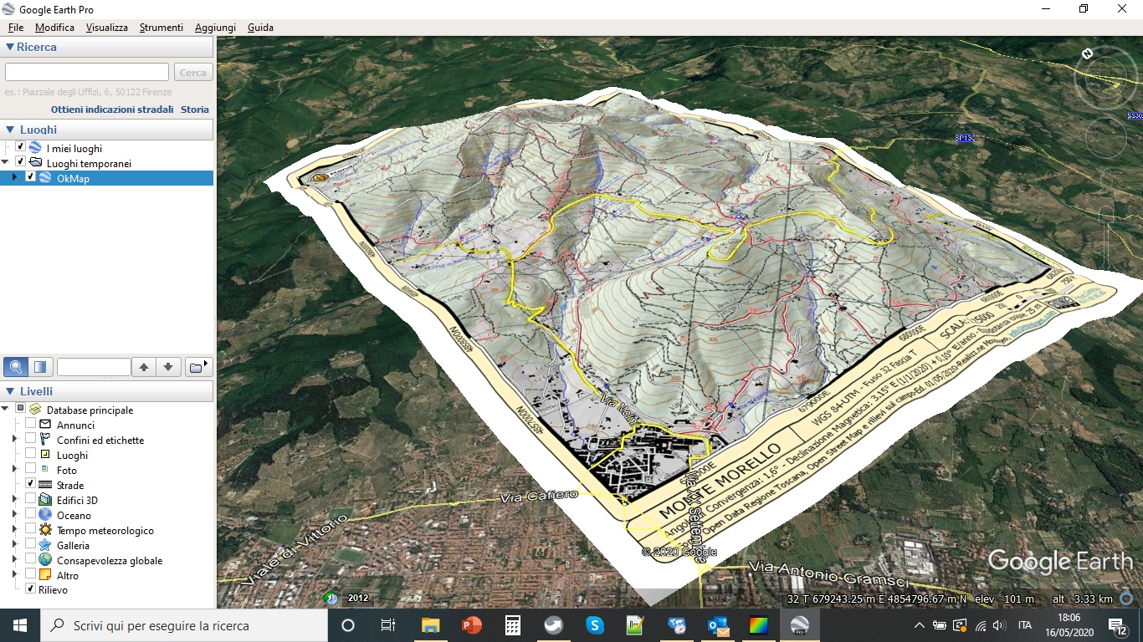Open the Windows notification center
Viewport: 1143px width, 642px height.
click(1118, 625)
